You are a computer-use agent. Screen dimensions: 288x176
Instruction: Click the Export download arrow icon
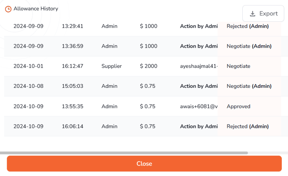pyautogui.click(x=252, y=13)
